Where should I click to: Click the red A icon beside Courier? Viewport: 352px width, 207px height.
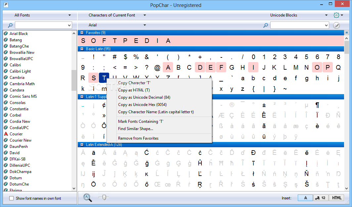pos(6,134)
